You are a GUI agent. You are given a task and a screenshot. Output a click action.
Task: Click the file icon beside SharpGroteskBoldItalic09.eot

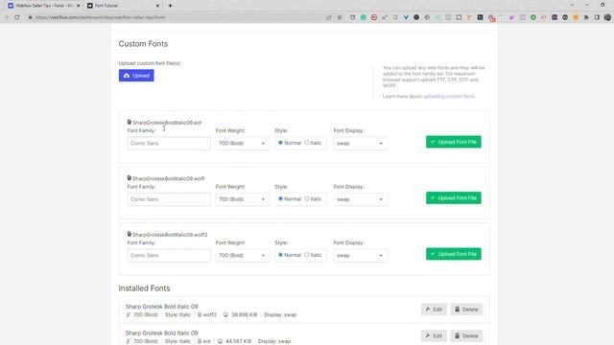point(130,122)
